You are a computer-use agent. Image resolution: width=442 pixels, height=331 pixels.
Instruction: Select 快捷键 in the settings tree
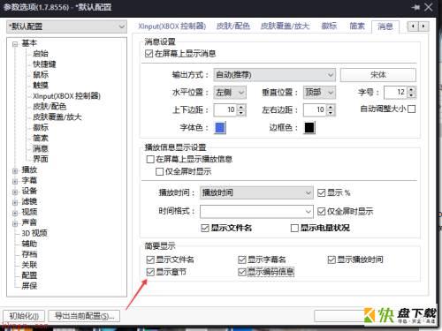click(x=44, y=64)
